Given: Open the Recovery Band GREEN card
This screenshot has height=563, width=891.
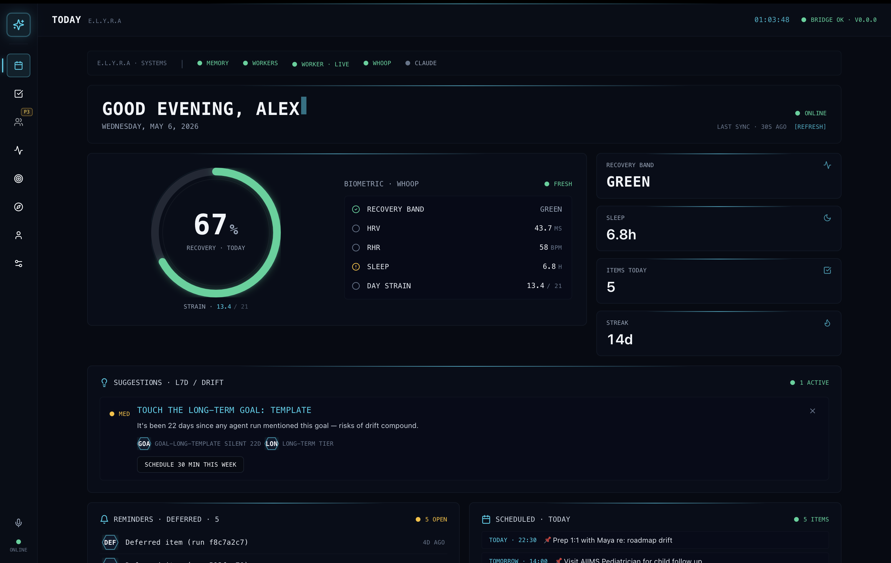Looking at the screenshot, I should (719, 176).
